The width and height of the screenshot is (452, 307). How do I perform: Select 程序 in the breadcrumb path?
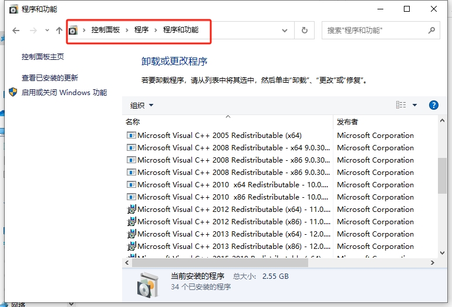coord(141,30)
